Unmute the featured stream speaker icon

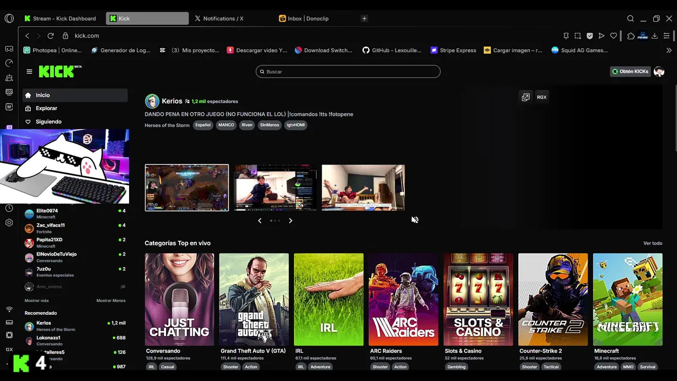415,220
